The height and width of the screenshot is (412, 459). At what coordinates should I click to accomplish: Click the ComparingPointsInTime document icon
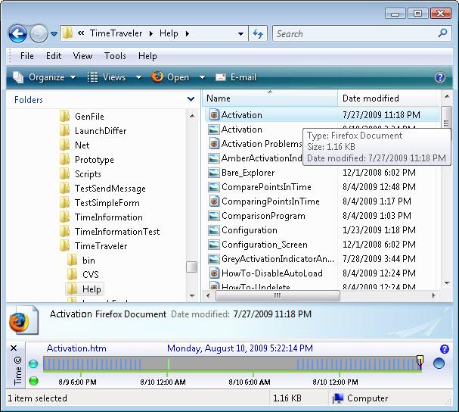(214, 201)
